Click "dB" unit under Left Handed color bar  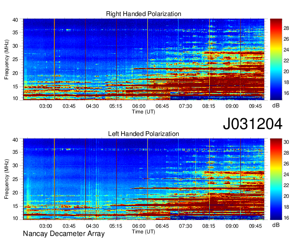point(276,225)
